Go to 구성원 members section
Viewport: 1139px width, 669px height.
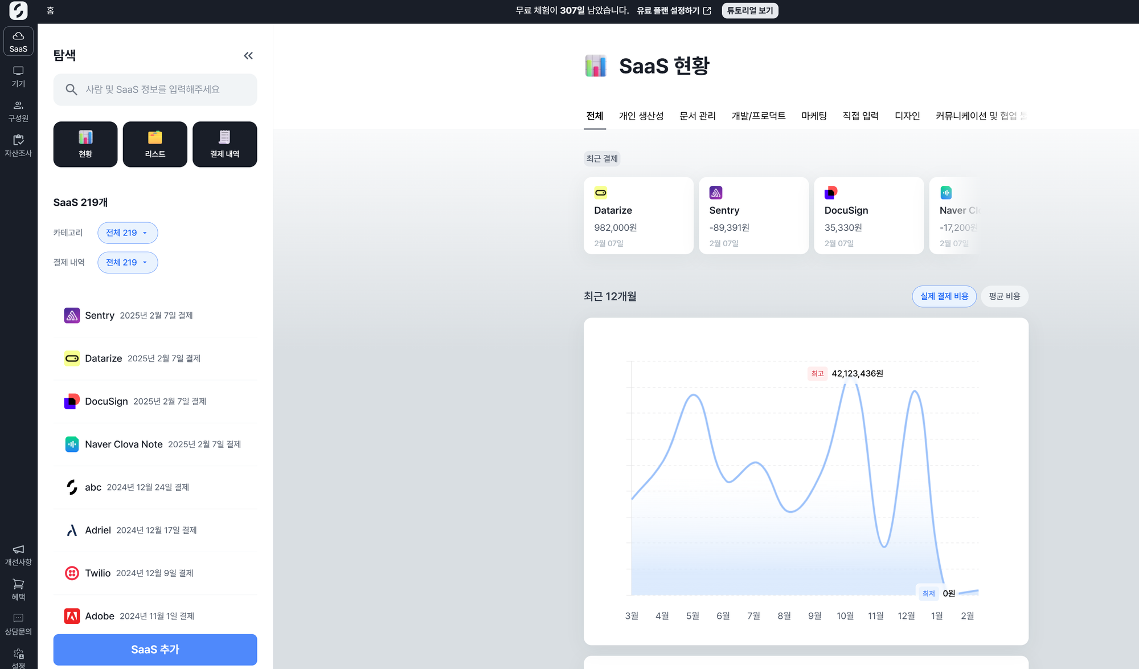[18, 111]
